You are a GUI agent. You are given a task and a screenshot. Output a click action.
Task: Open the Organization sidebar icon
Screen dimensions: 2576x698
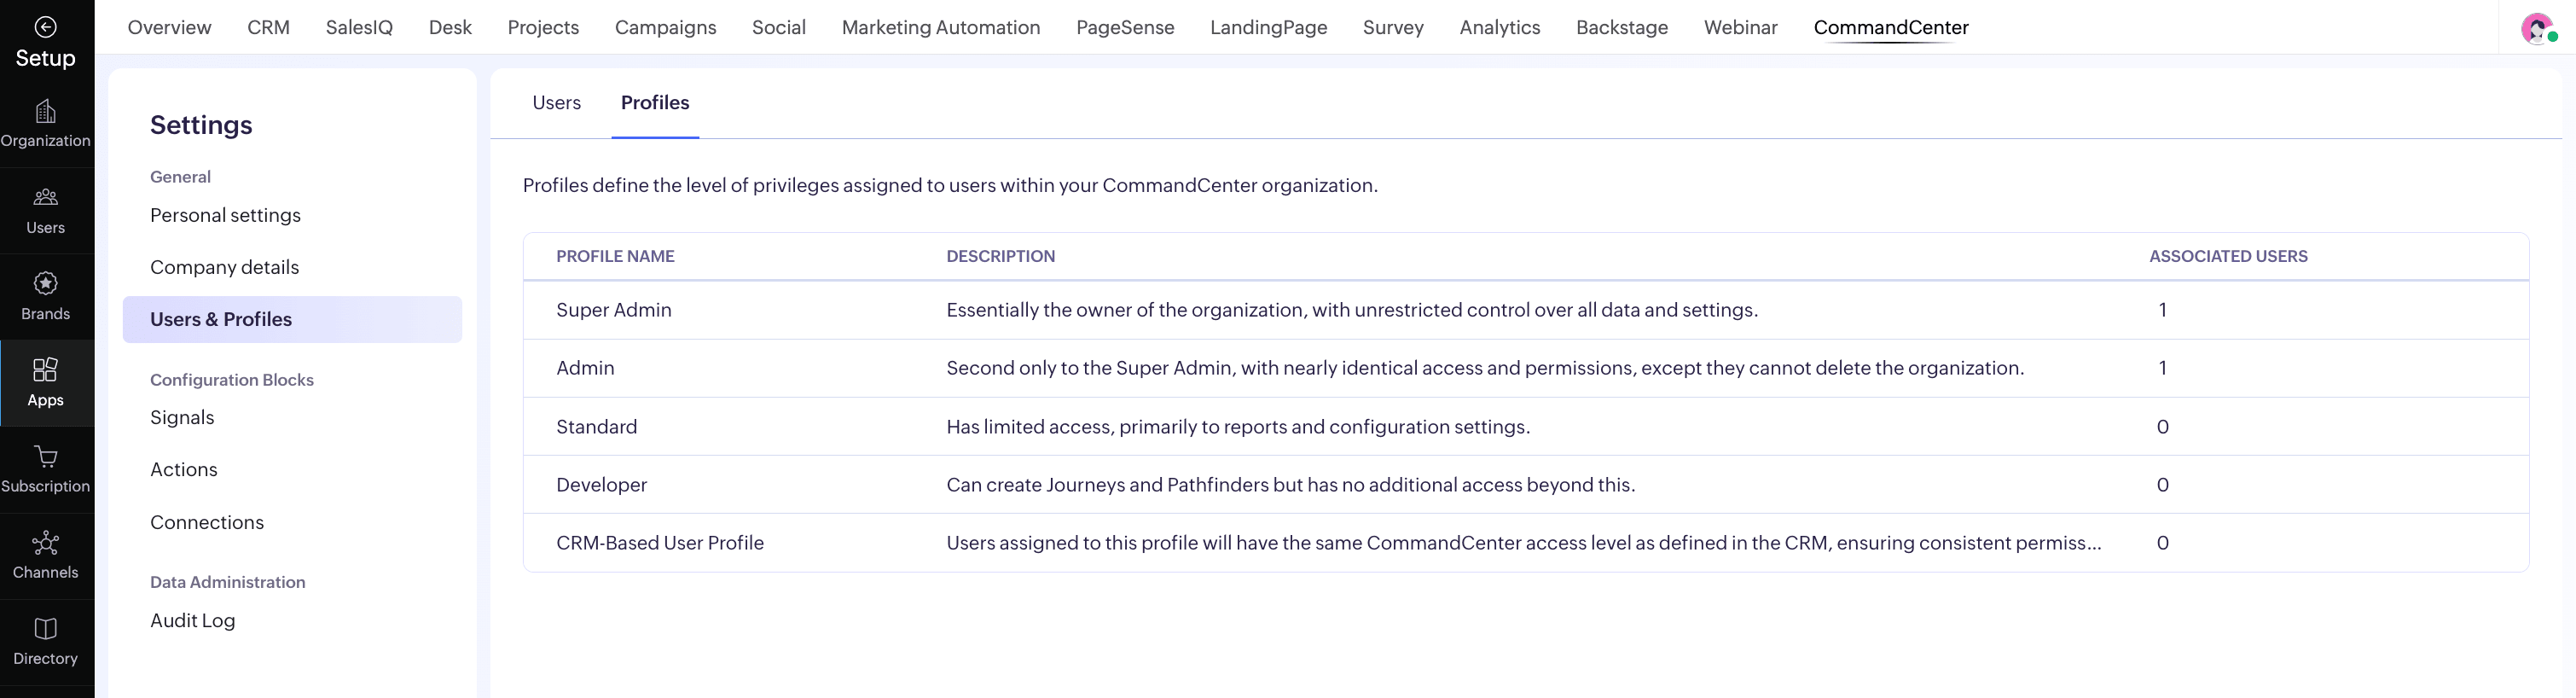(x=45, y=112)
